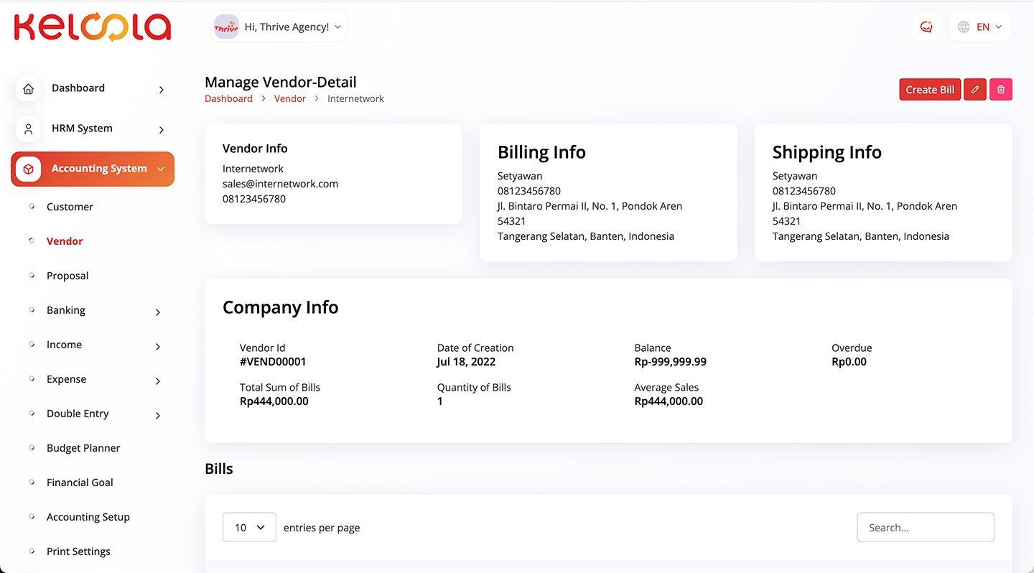
Task: Open the entries per page dropdown
Action: pos(249,528)
